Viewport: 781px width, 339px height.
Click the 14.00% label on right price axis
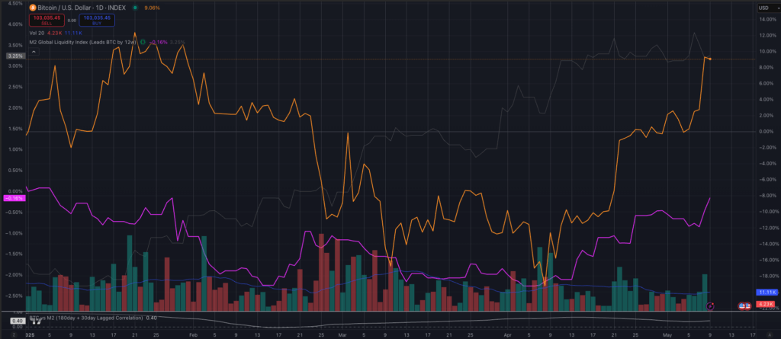click(767, 20)
